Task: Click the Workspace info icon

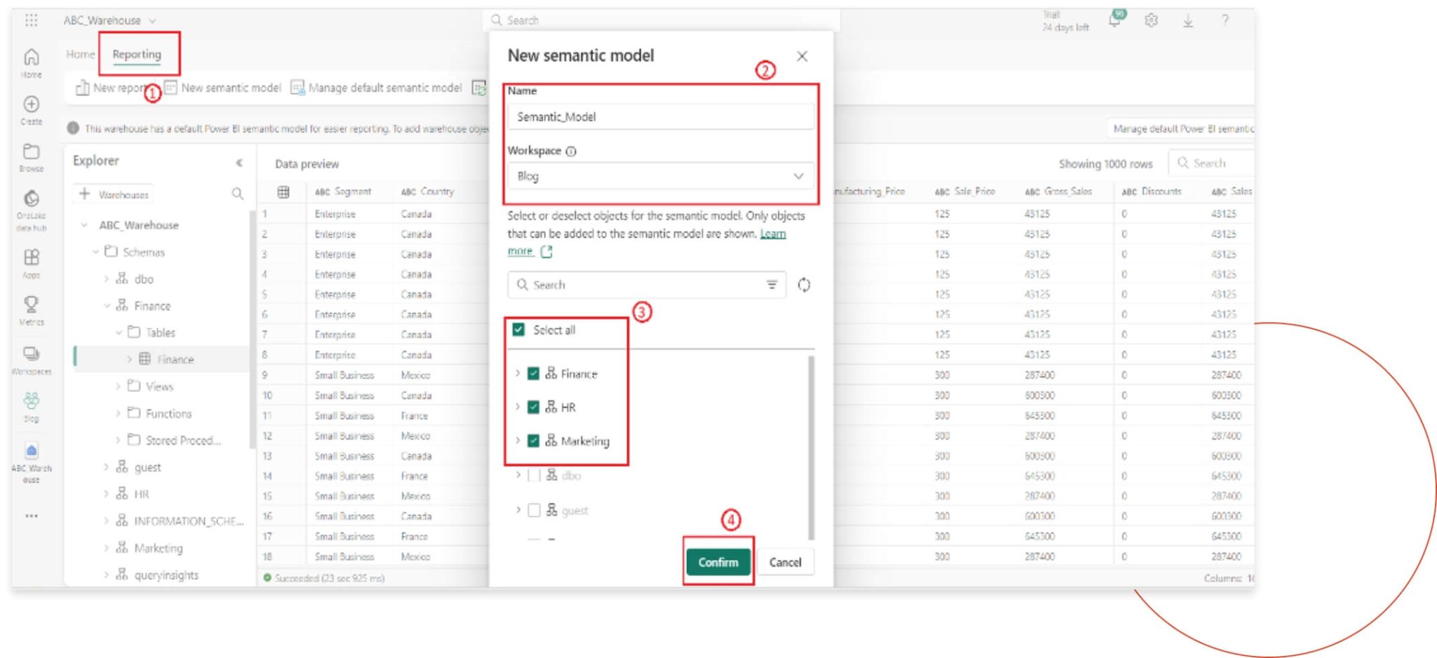Action: pyautogui.click(x=571, y=151)
